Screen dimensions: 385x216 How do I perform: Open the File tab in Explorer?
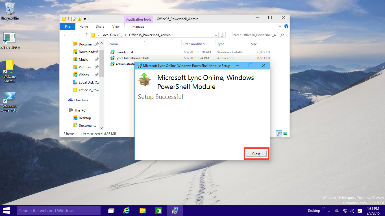pos(68,27)
